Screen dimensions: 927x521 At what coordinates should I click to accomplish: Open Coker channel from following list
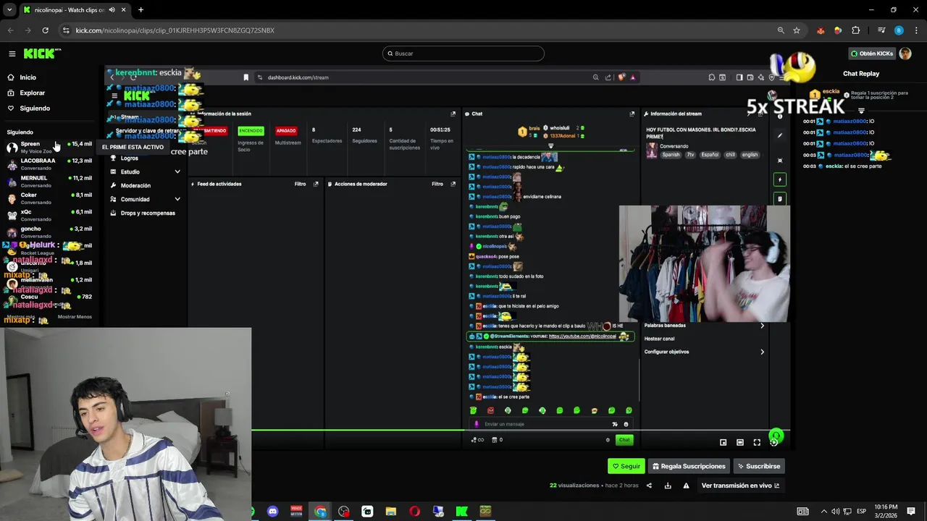coord(49,198)
